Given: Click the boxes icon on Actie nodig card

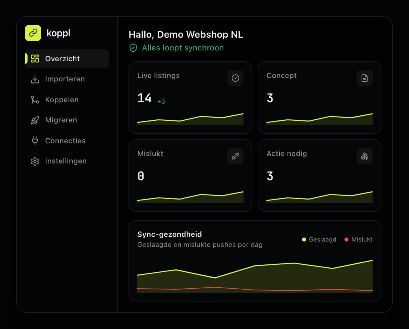Looking at the screenshot, I should (x=365, y=156).
